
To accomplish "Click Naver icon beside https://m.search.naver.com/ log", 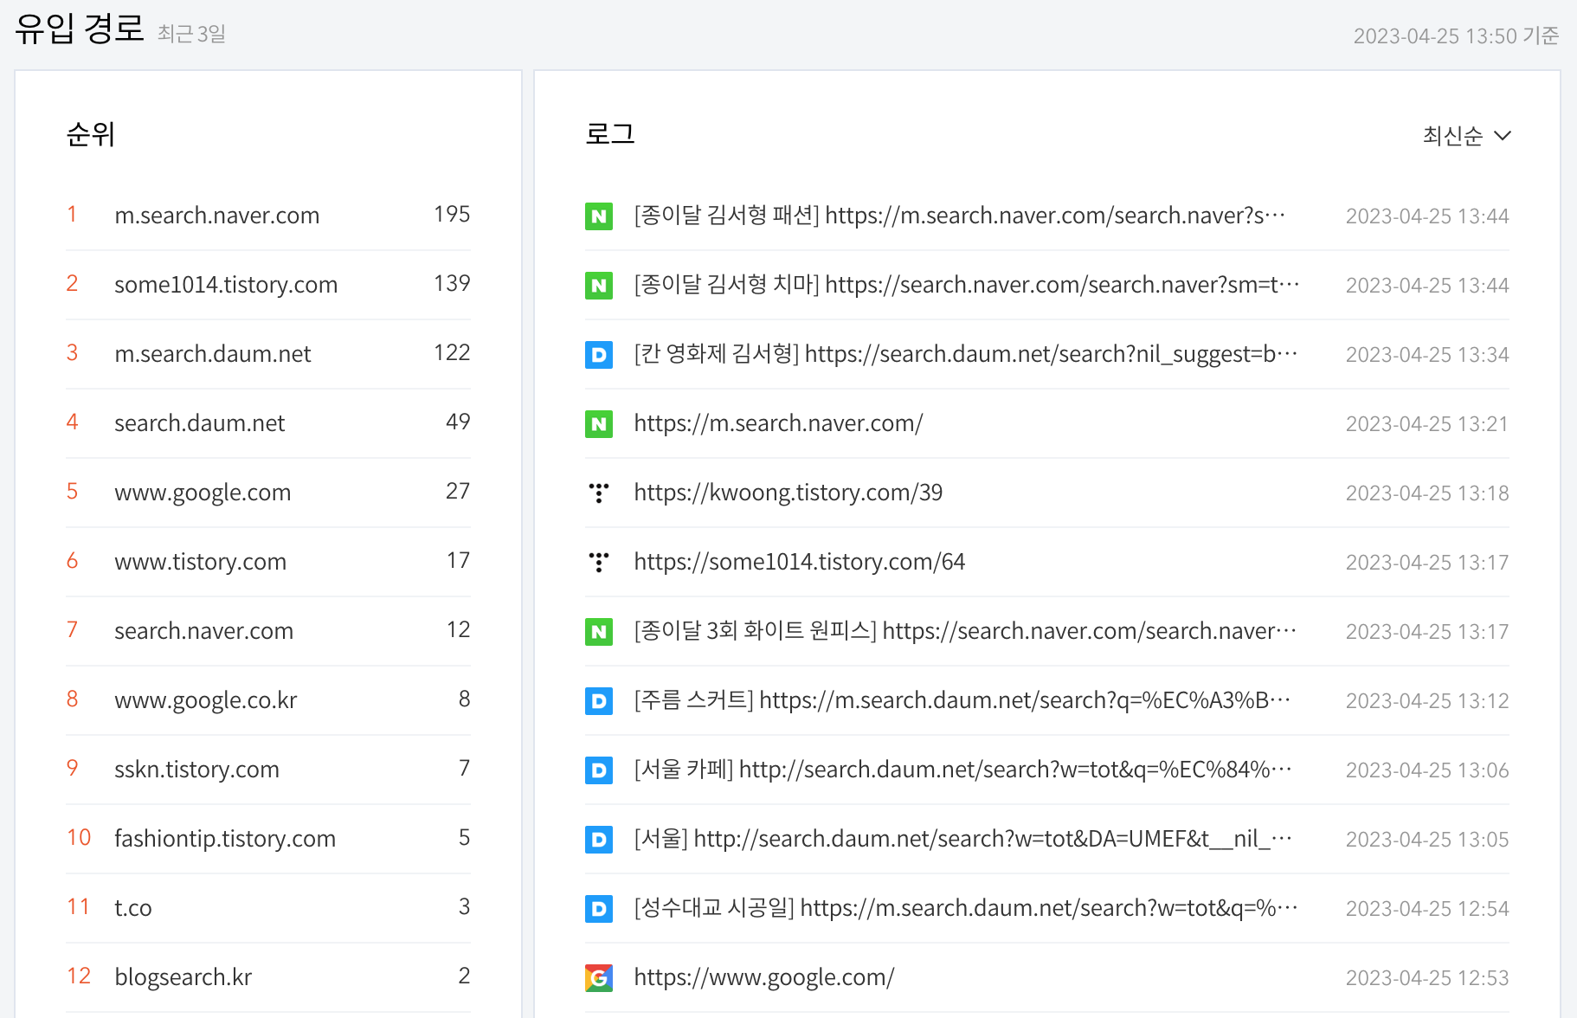I will coord(599,423).
